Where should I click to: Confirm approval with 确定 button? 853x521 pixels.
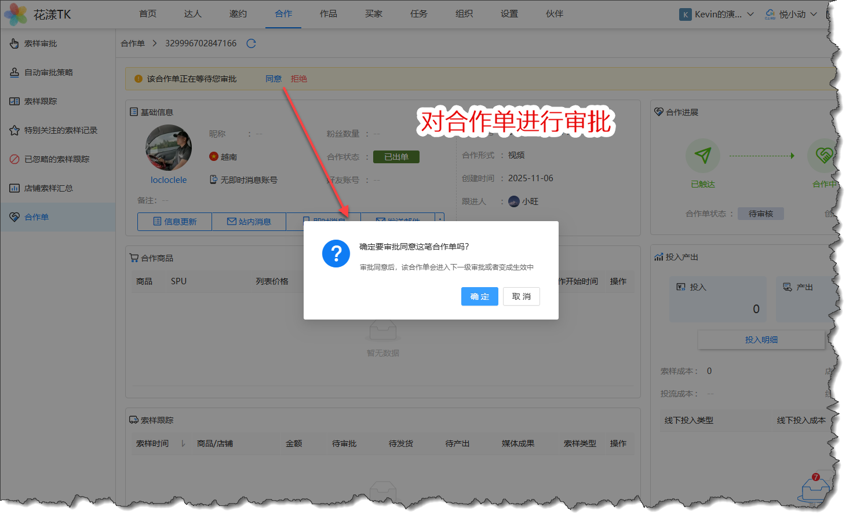click(479, 296)
